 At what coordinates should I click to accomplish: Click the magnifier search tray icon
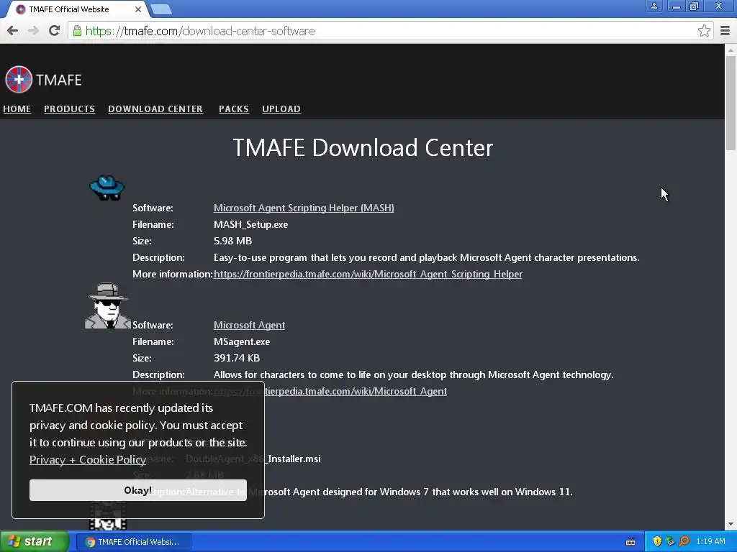pos(684,541)
